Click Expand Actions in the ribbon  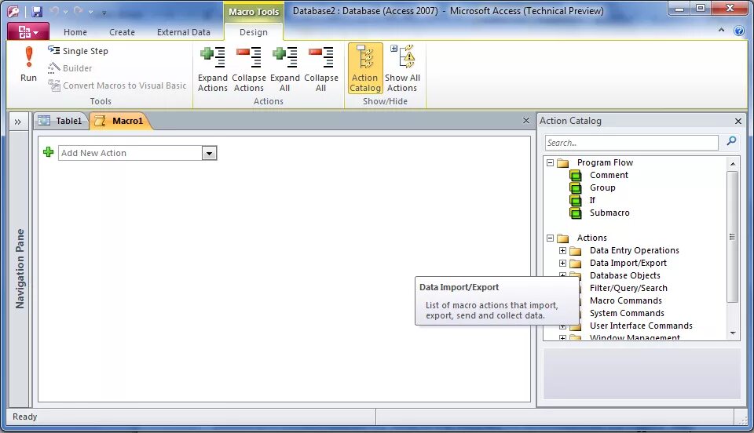pos(213,69)
